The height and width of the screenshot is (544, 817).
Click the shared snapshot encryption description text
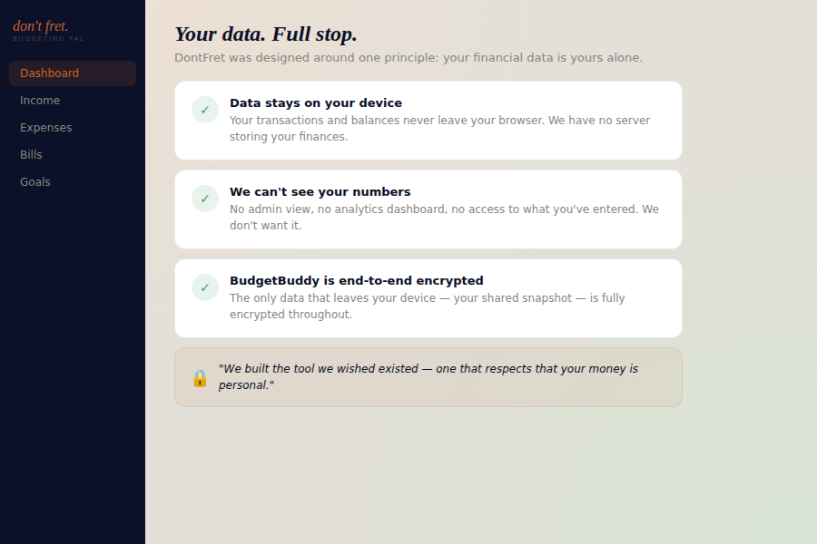pyautogui.click(x=428, y=306)
